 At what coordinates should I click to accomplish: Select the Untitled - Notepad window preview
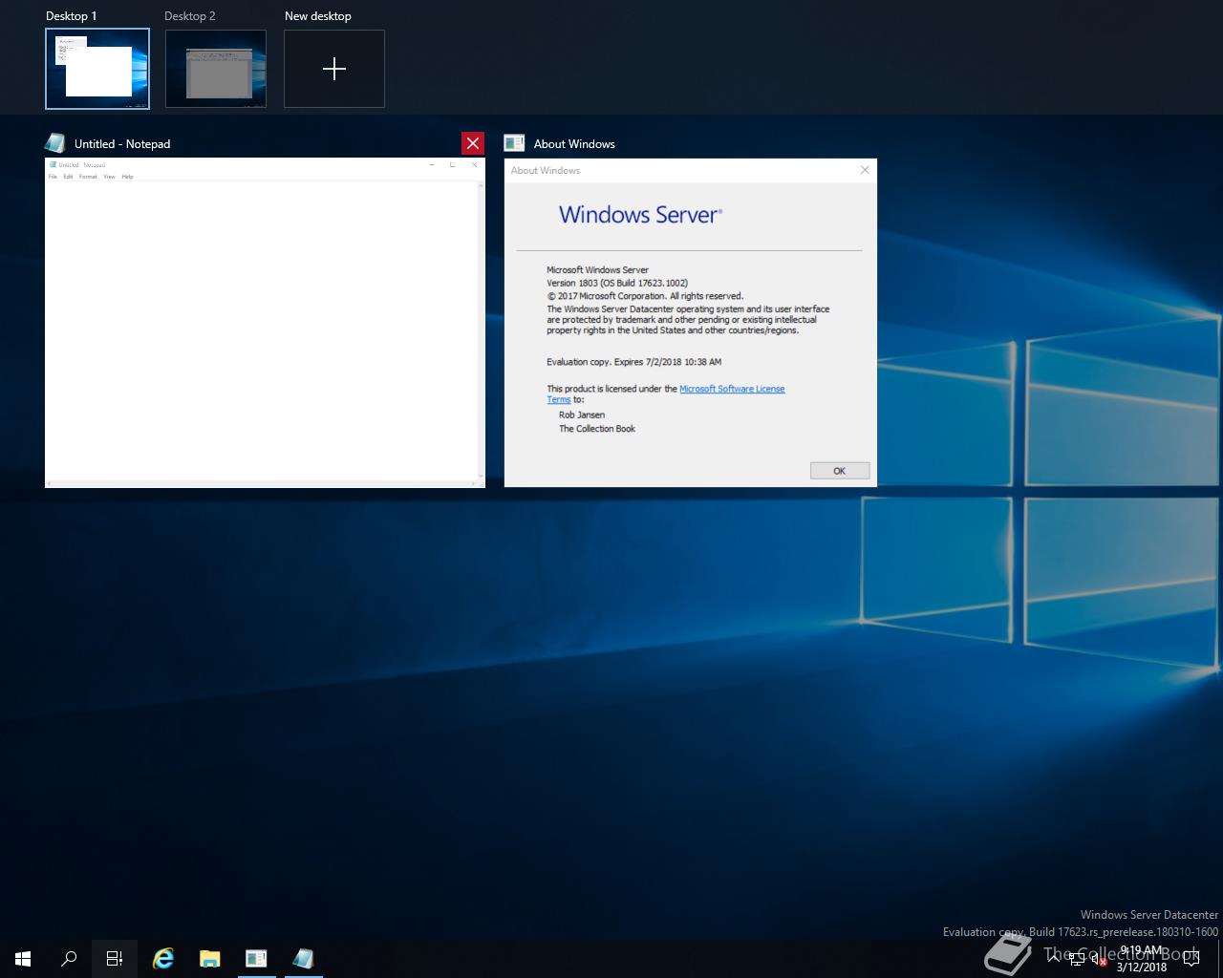[265, 323]
